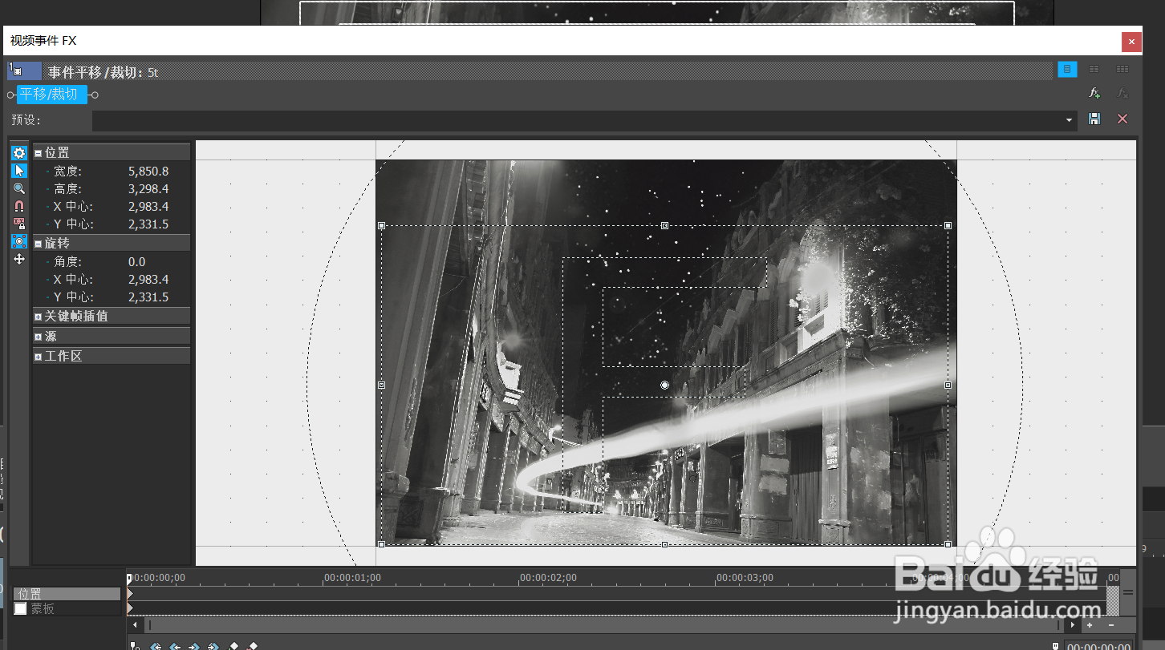Viewport: 1165px width, 650px height.
Task: Click the bottom-right crop corner handle
Action: 948,544
